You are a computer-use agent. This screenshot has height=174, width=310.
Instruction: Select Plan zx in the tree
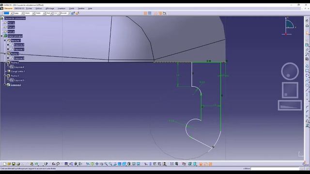click(x=11, y=31)
